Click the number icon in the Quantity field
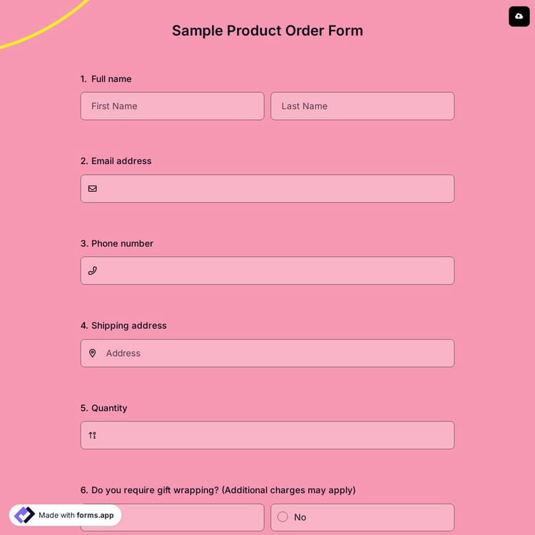The image size is (535, 535). click(93, 435)
